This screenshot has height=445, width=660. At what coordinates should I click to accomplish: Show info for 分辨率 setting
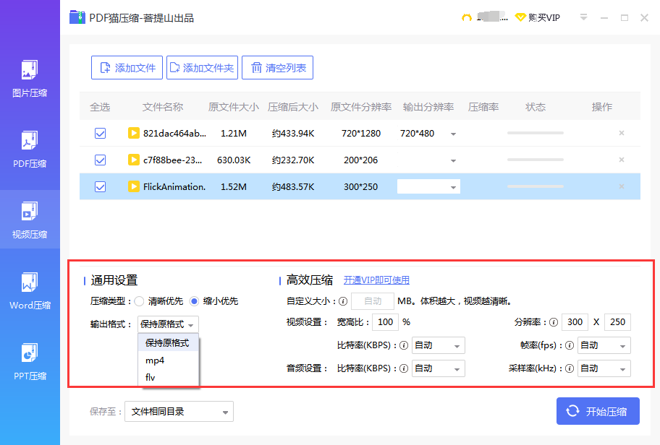point(554,322)
